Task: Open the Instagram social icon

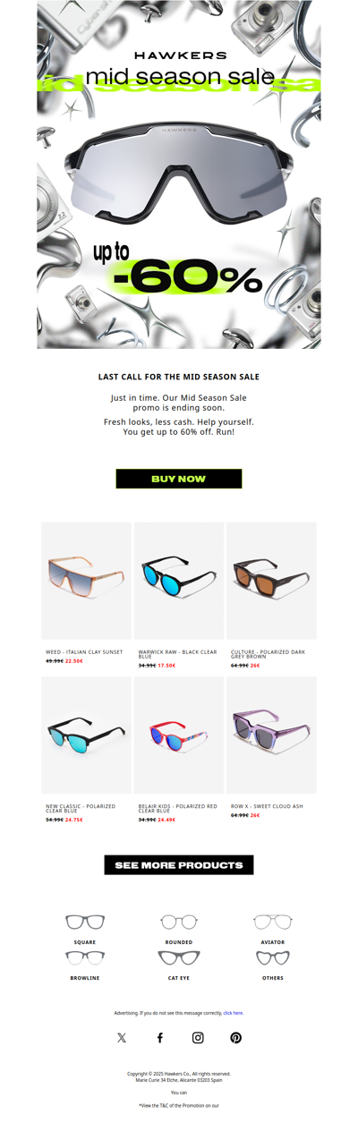Action: point(198,1038)
